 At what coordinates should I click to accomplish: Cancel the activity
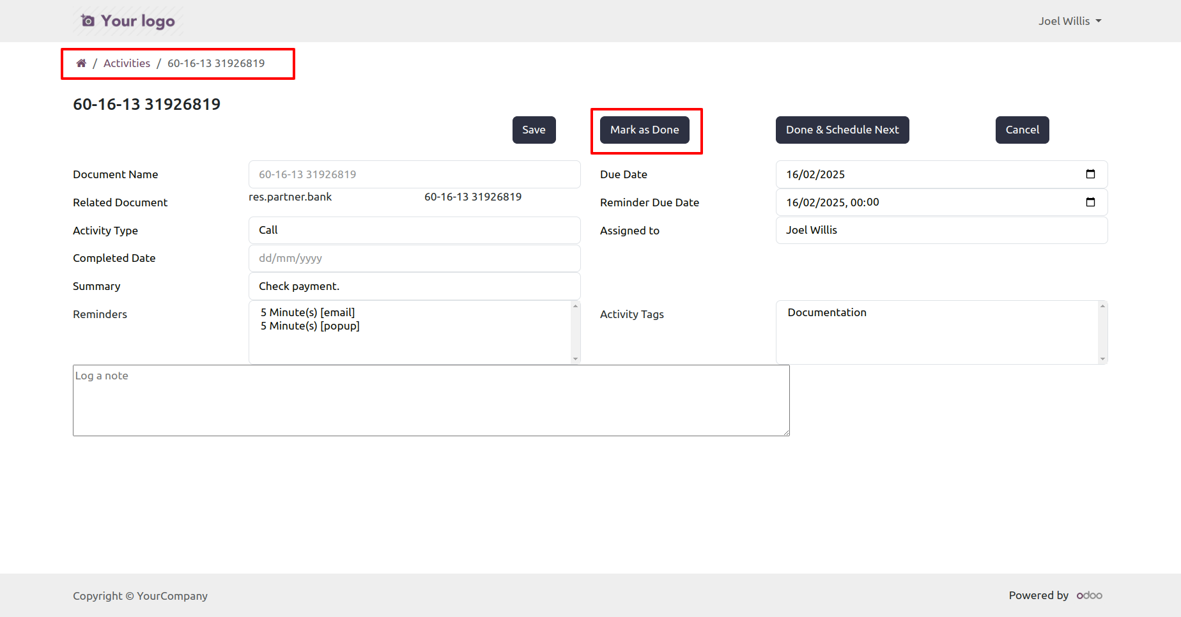(x=1022, y=130)
